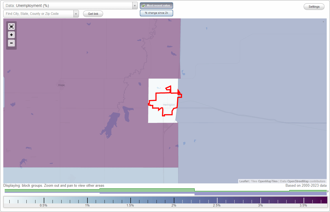Open the OpenMapTiles attribution link
330x212 pixels.
(x=268, y=181)
